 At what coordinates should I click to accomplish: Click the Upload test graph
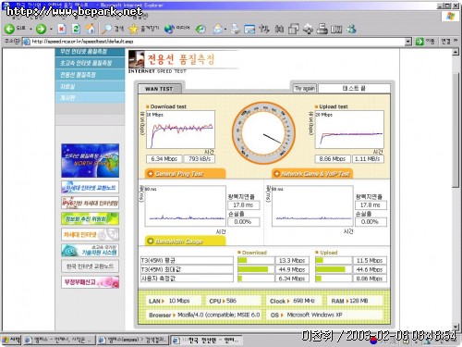click(349, 130)
